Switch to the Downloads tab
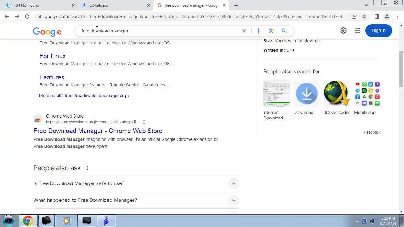The width and height of the screenshot is (404, 227). tap(116, 5)
